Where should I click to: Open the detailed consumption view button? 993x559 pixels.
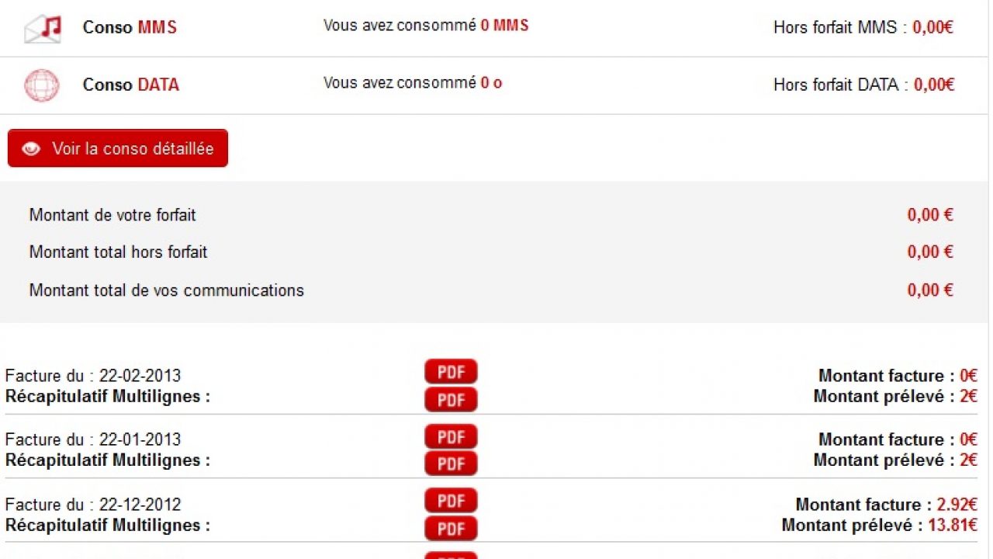[118, 148]
